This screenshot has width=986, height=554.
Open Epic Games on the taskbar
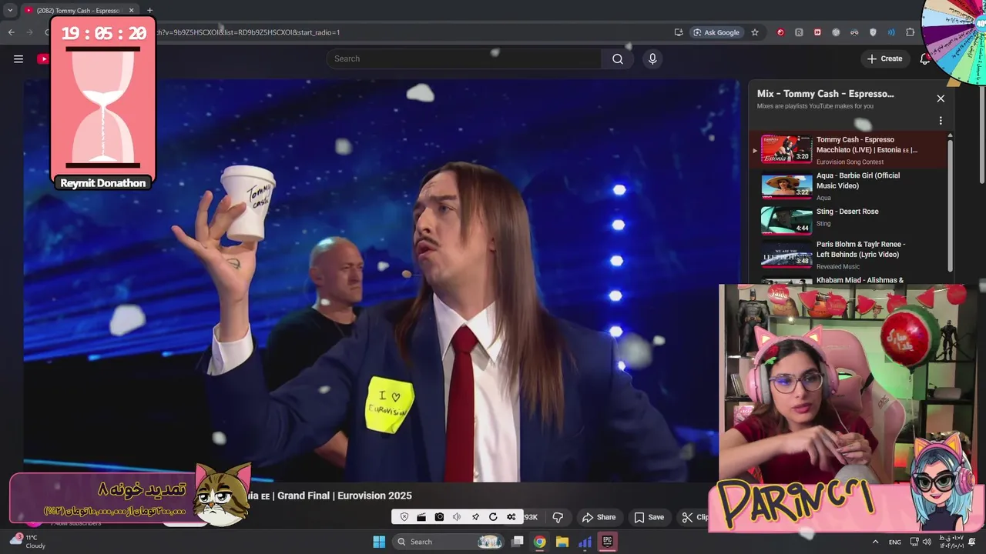coord(608,542)
